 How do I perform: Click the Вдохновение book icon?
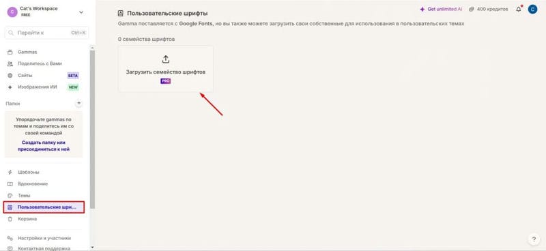pyautogui.click(x=10, y=183)
